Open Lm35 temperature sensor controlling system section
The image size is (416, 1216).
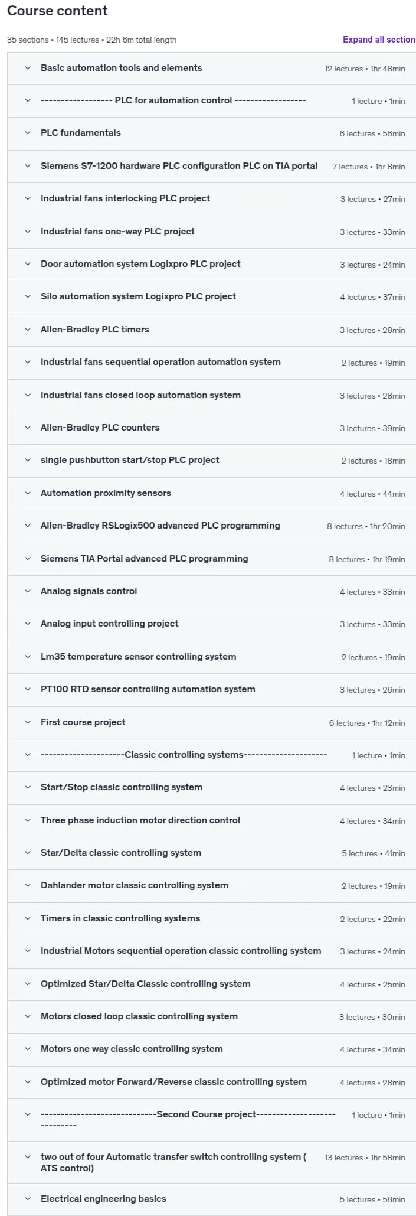coord(211,657)
